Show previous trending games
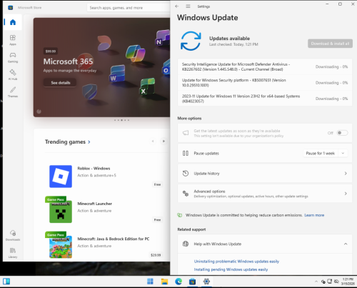This screenshot has width=357, height=288. coord(153,141)
